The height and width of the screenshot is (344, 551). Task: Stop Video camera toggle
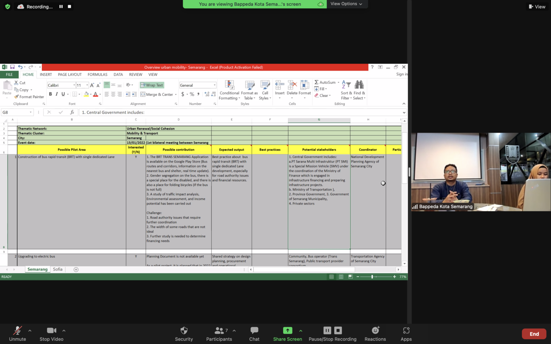pos(51,331)
